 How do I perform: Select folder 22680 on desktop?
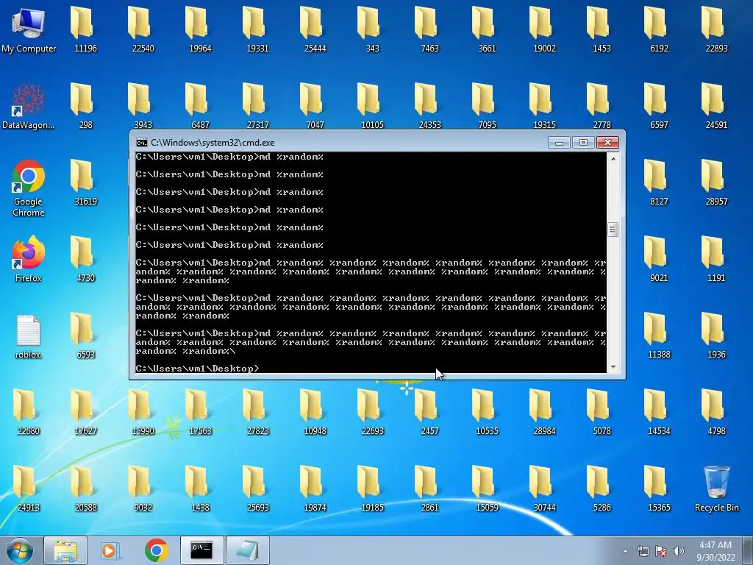(x=29, y=413)
